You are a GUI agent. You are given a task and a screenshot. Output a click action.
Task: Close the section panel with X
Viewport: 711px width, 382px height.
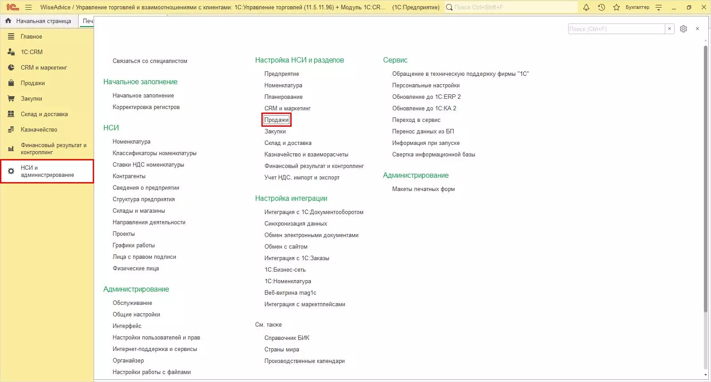tap(698, 29)
